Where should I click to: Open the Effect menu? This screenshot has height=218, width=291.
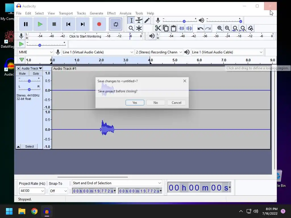tap(111, 13)
